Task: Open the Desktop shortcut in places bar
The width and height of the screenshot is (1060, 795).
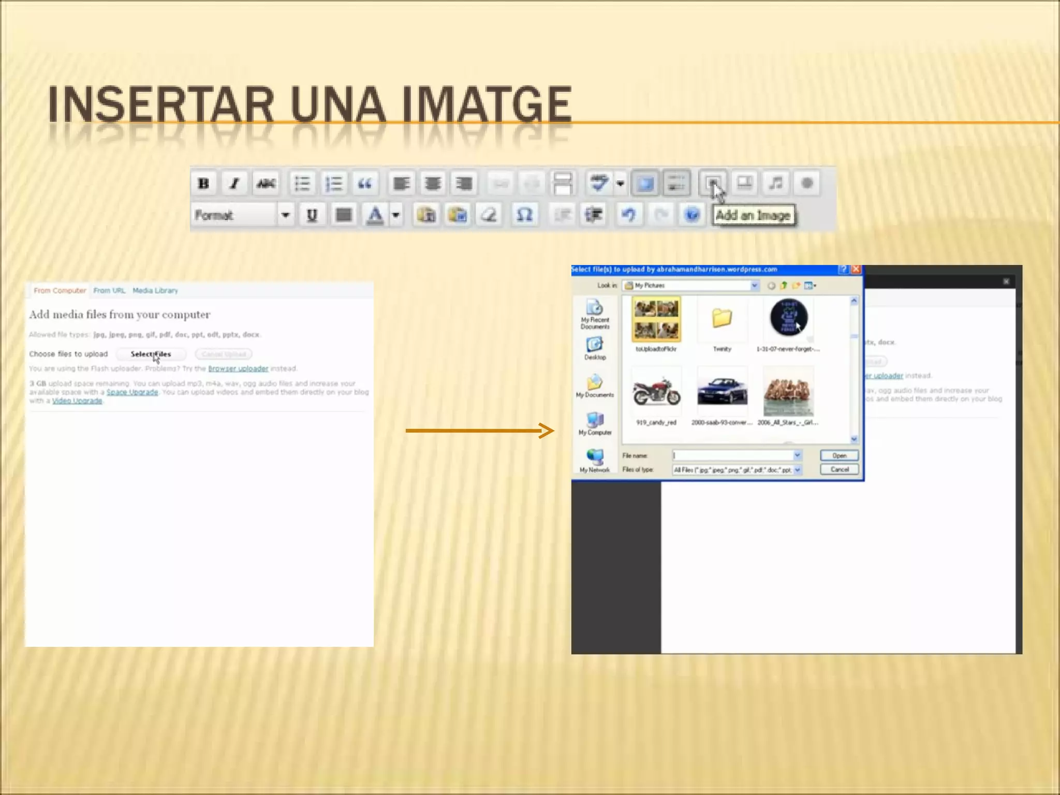Action: 595,349
